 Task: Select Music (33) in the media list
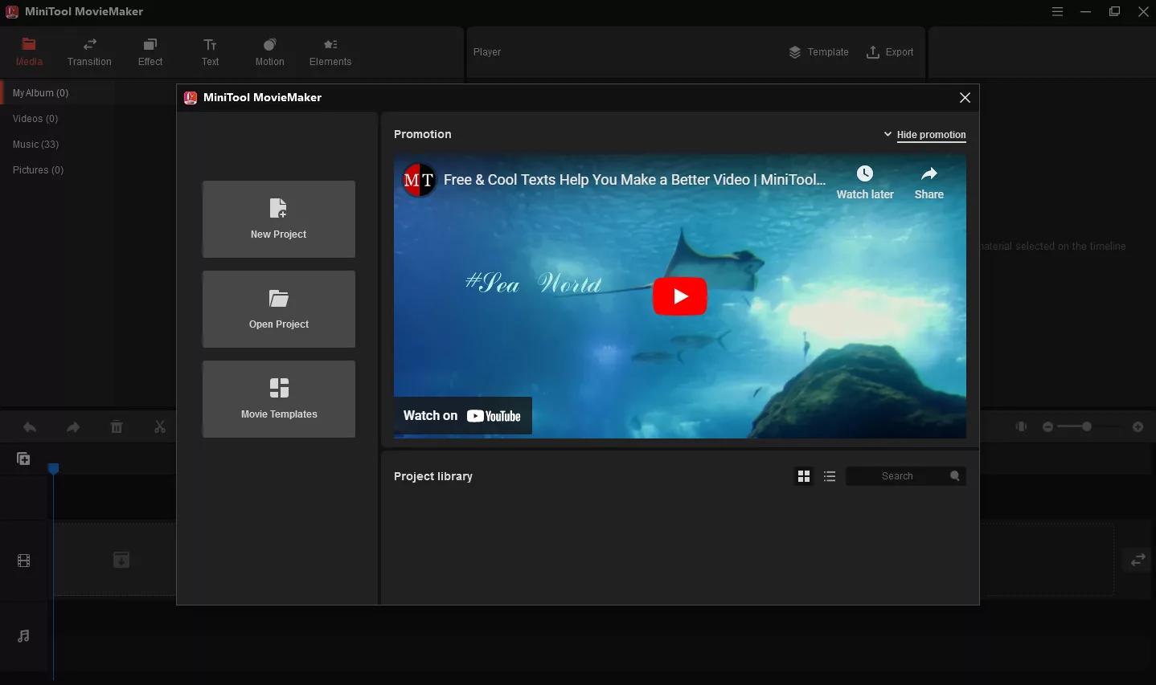point(36,145)
